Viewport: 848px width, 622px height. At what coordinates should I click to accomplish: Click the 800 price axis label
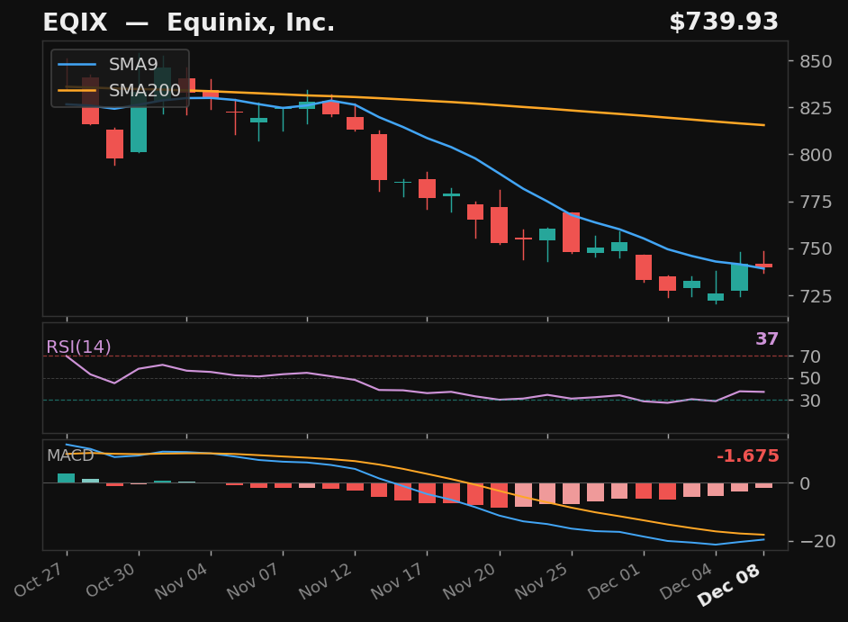tap(816, 155)
